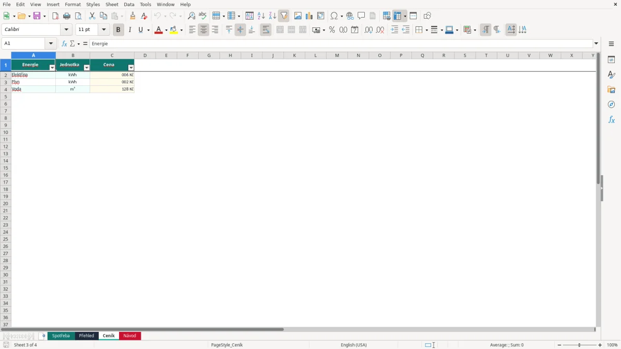Switch to the Návod sheet tab

130,336
